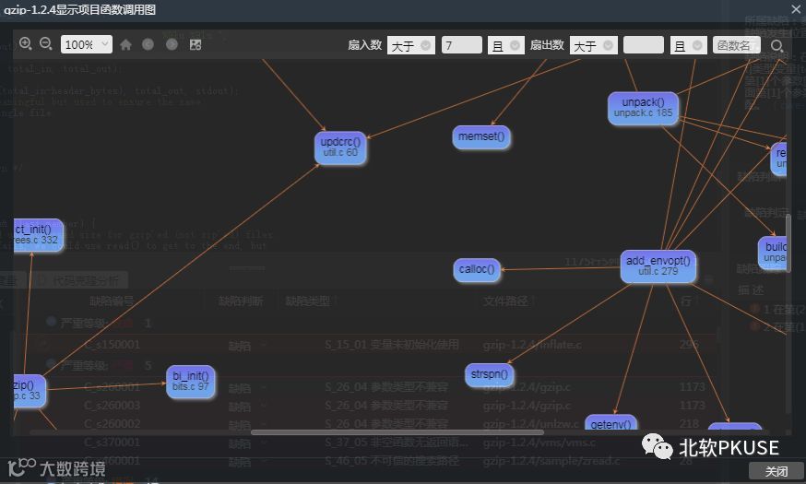The height and width of the screenshot is (484, 806).
Task: Return to graph home view
Action: pos(125,44)
